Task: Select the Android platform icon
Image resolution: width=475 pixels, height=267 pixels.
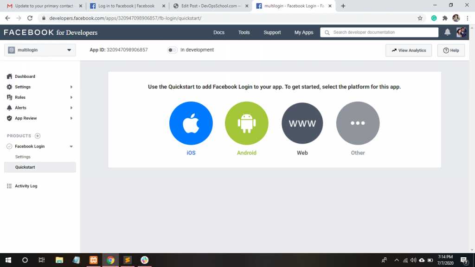Action: pyautogui.click(x=247, y=123)
